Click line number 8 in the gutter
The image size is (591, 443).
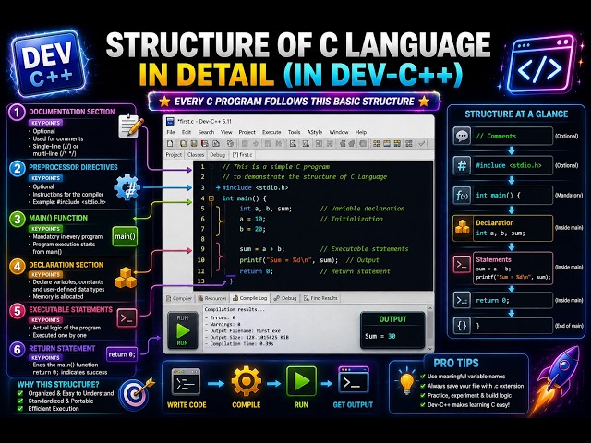[x=202, y=239]
